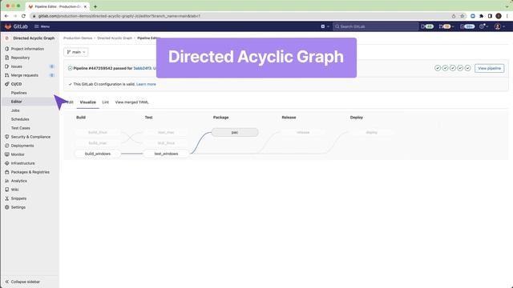
Task: Bookmark page with the star icon
Action: tap(462, 16)
